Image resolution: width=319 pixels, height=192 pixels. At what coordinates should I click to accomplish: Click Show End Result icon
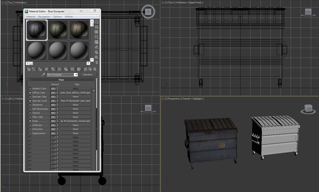(x=85, y=69)
